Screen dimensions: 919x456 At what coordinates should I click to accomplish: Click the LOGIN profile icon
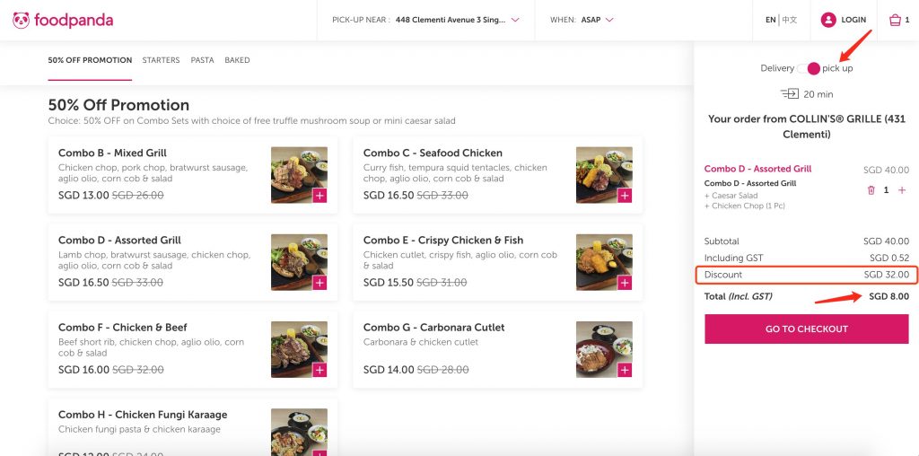(x=827, y=20)
